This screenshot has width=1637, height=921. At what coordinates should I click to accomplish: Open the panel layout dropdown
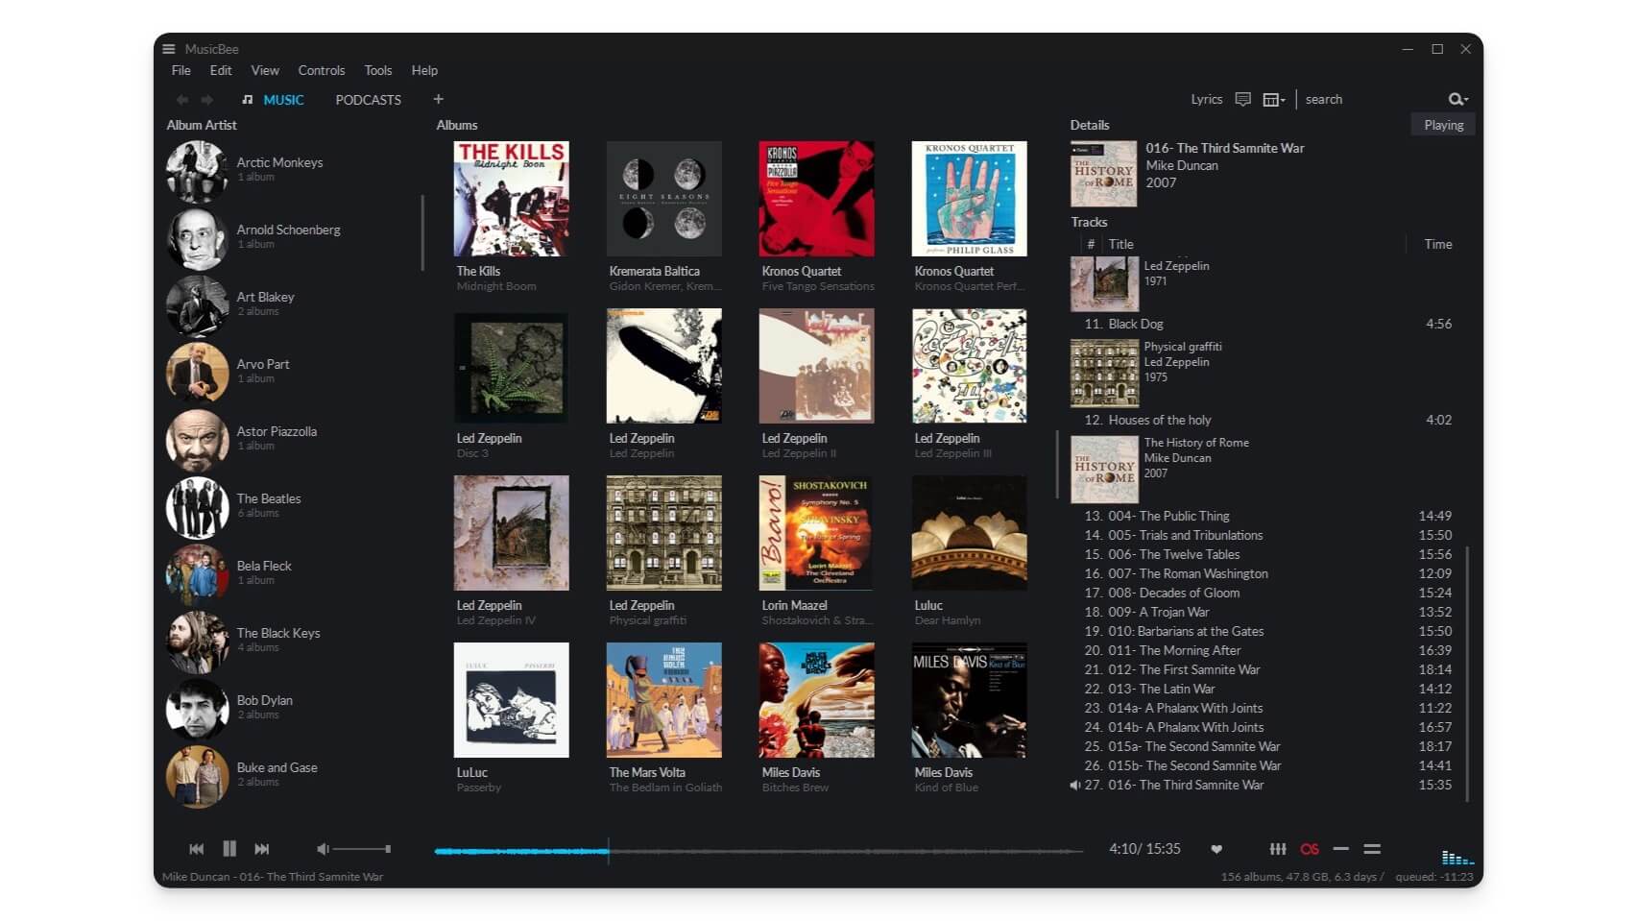click(x=1274, y=99)
